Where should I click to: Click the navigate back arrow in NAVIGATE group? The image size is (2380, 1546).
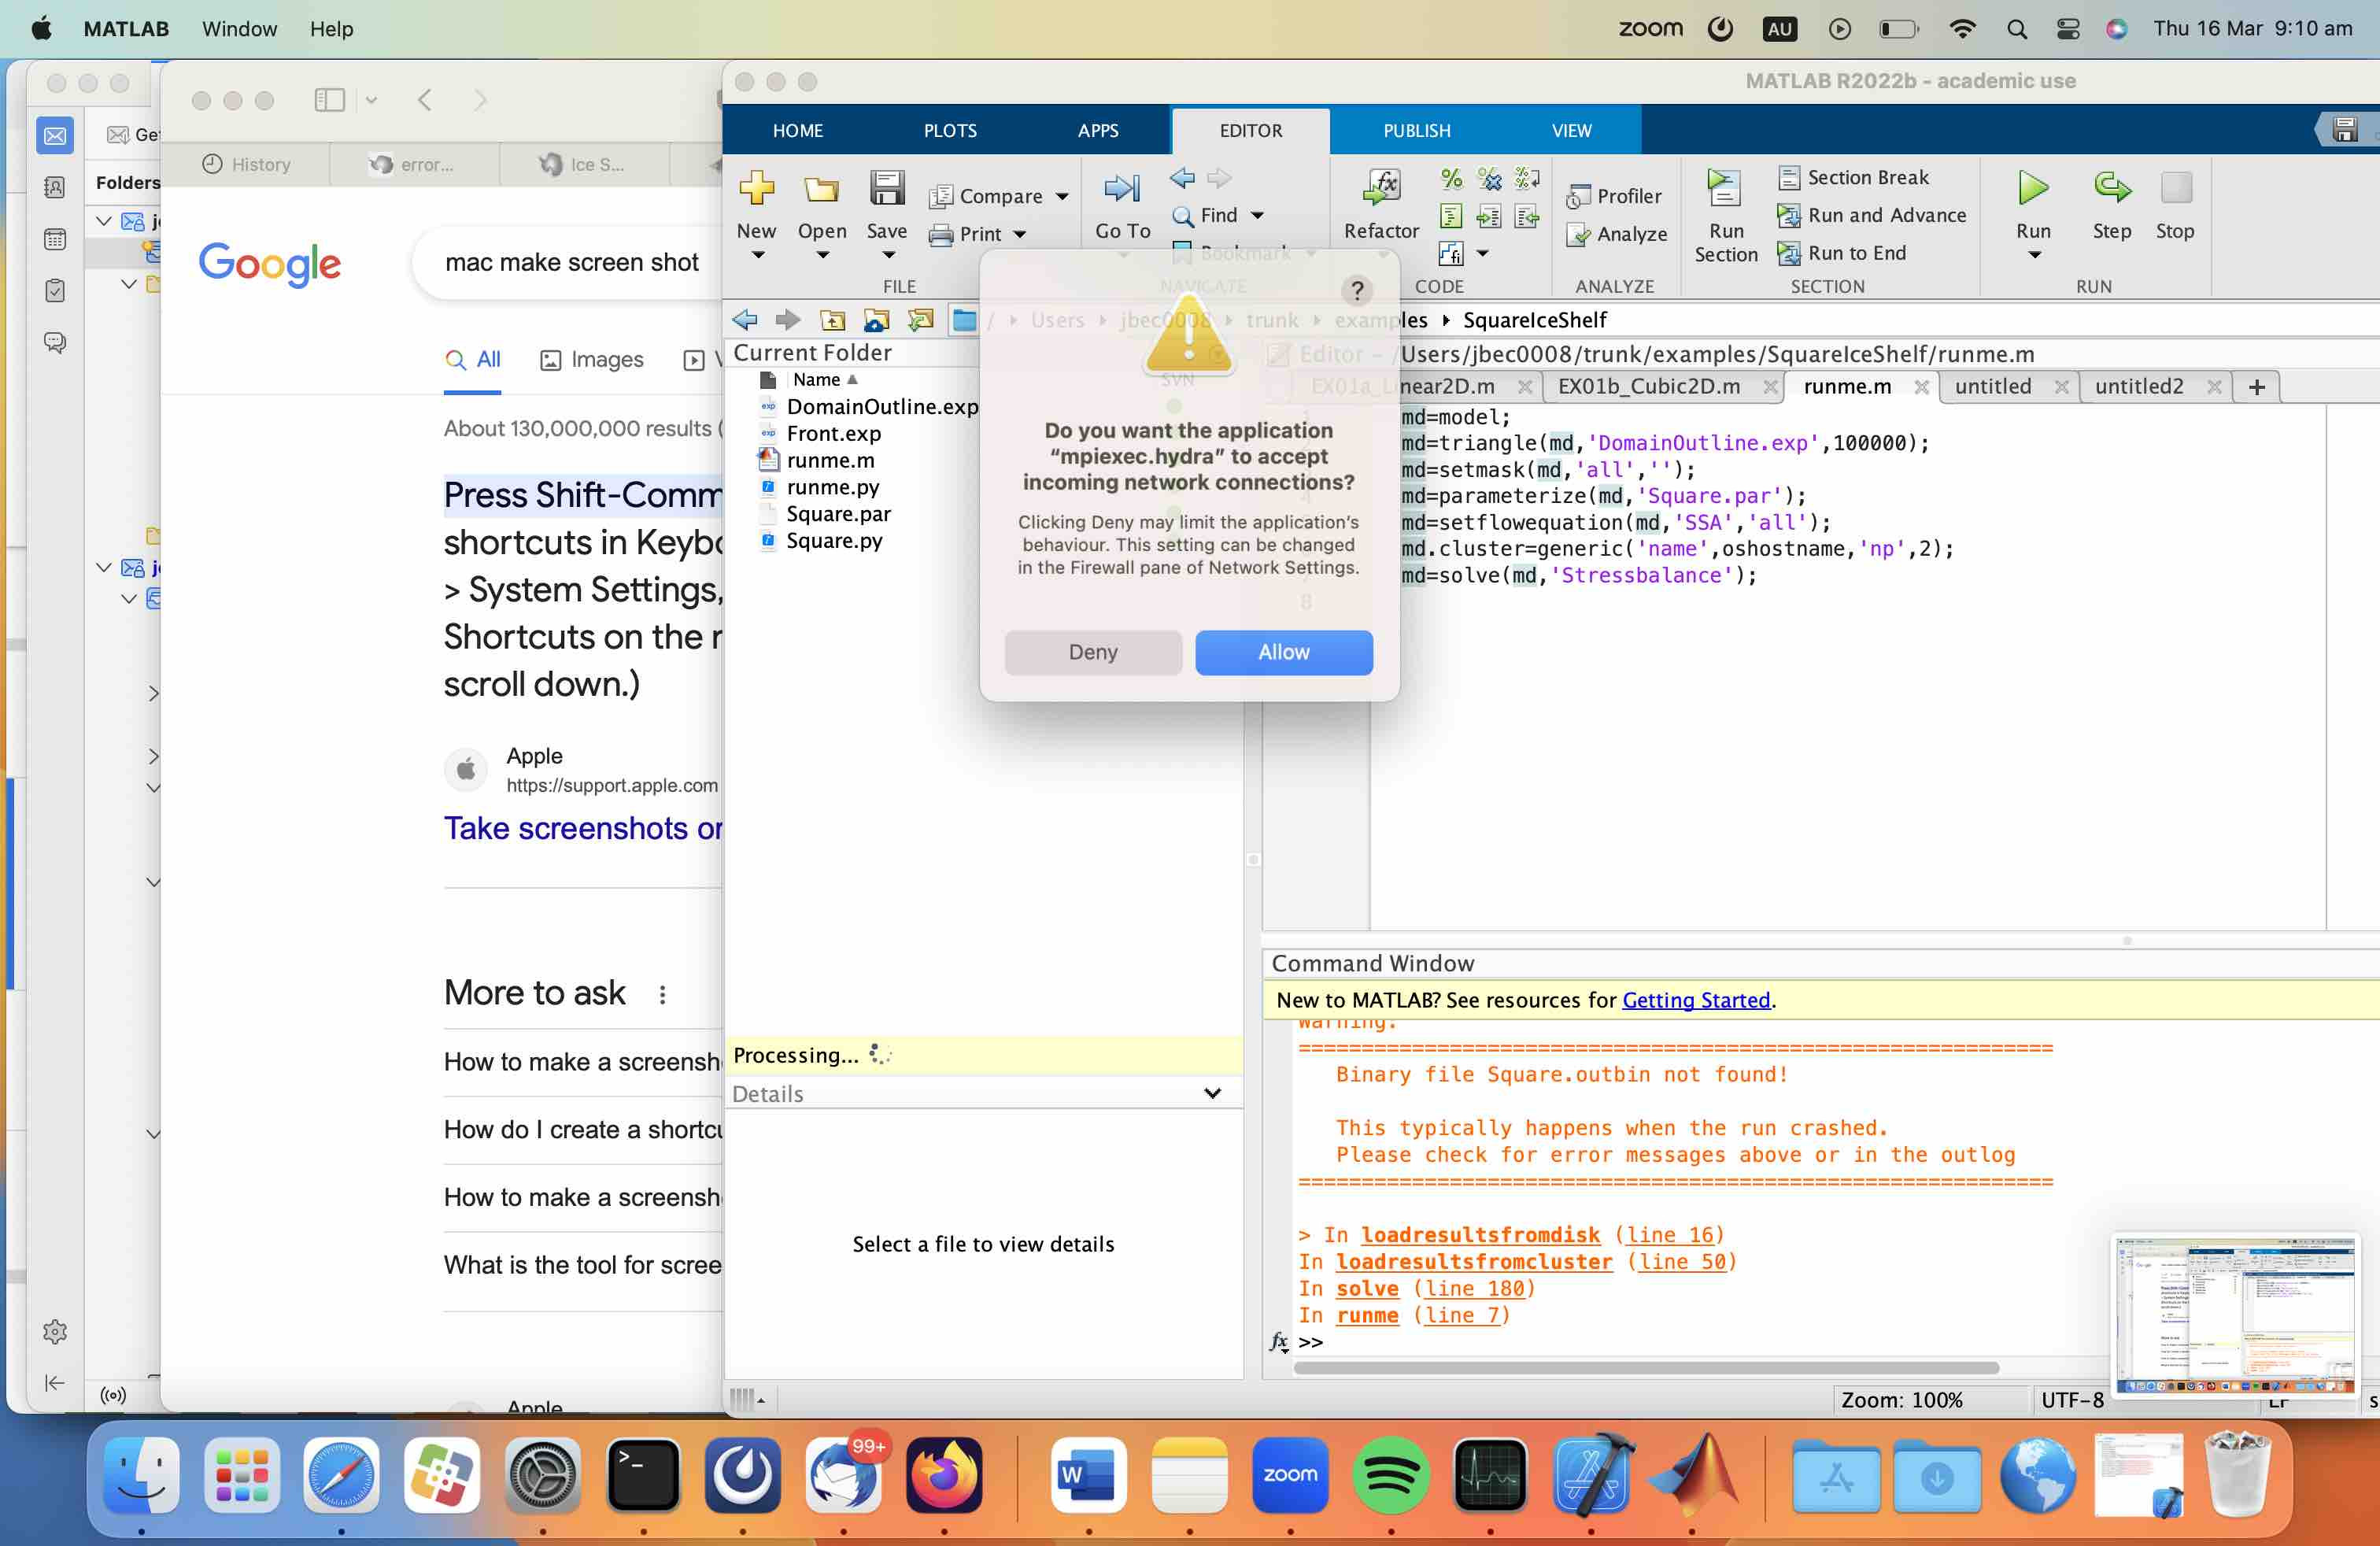[x=1182, y=178]
